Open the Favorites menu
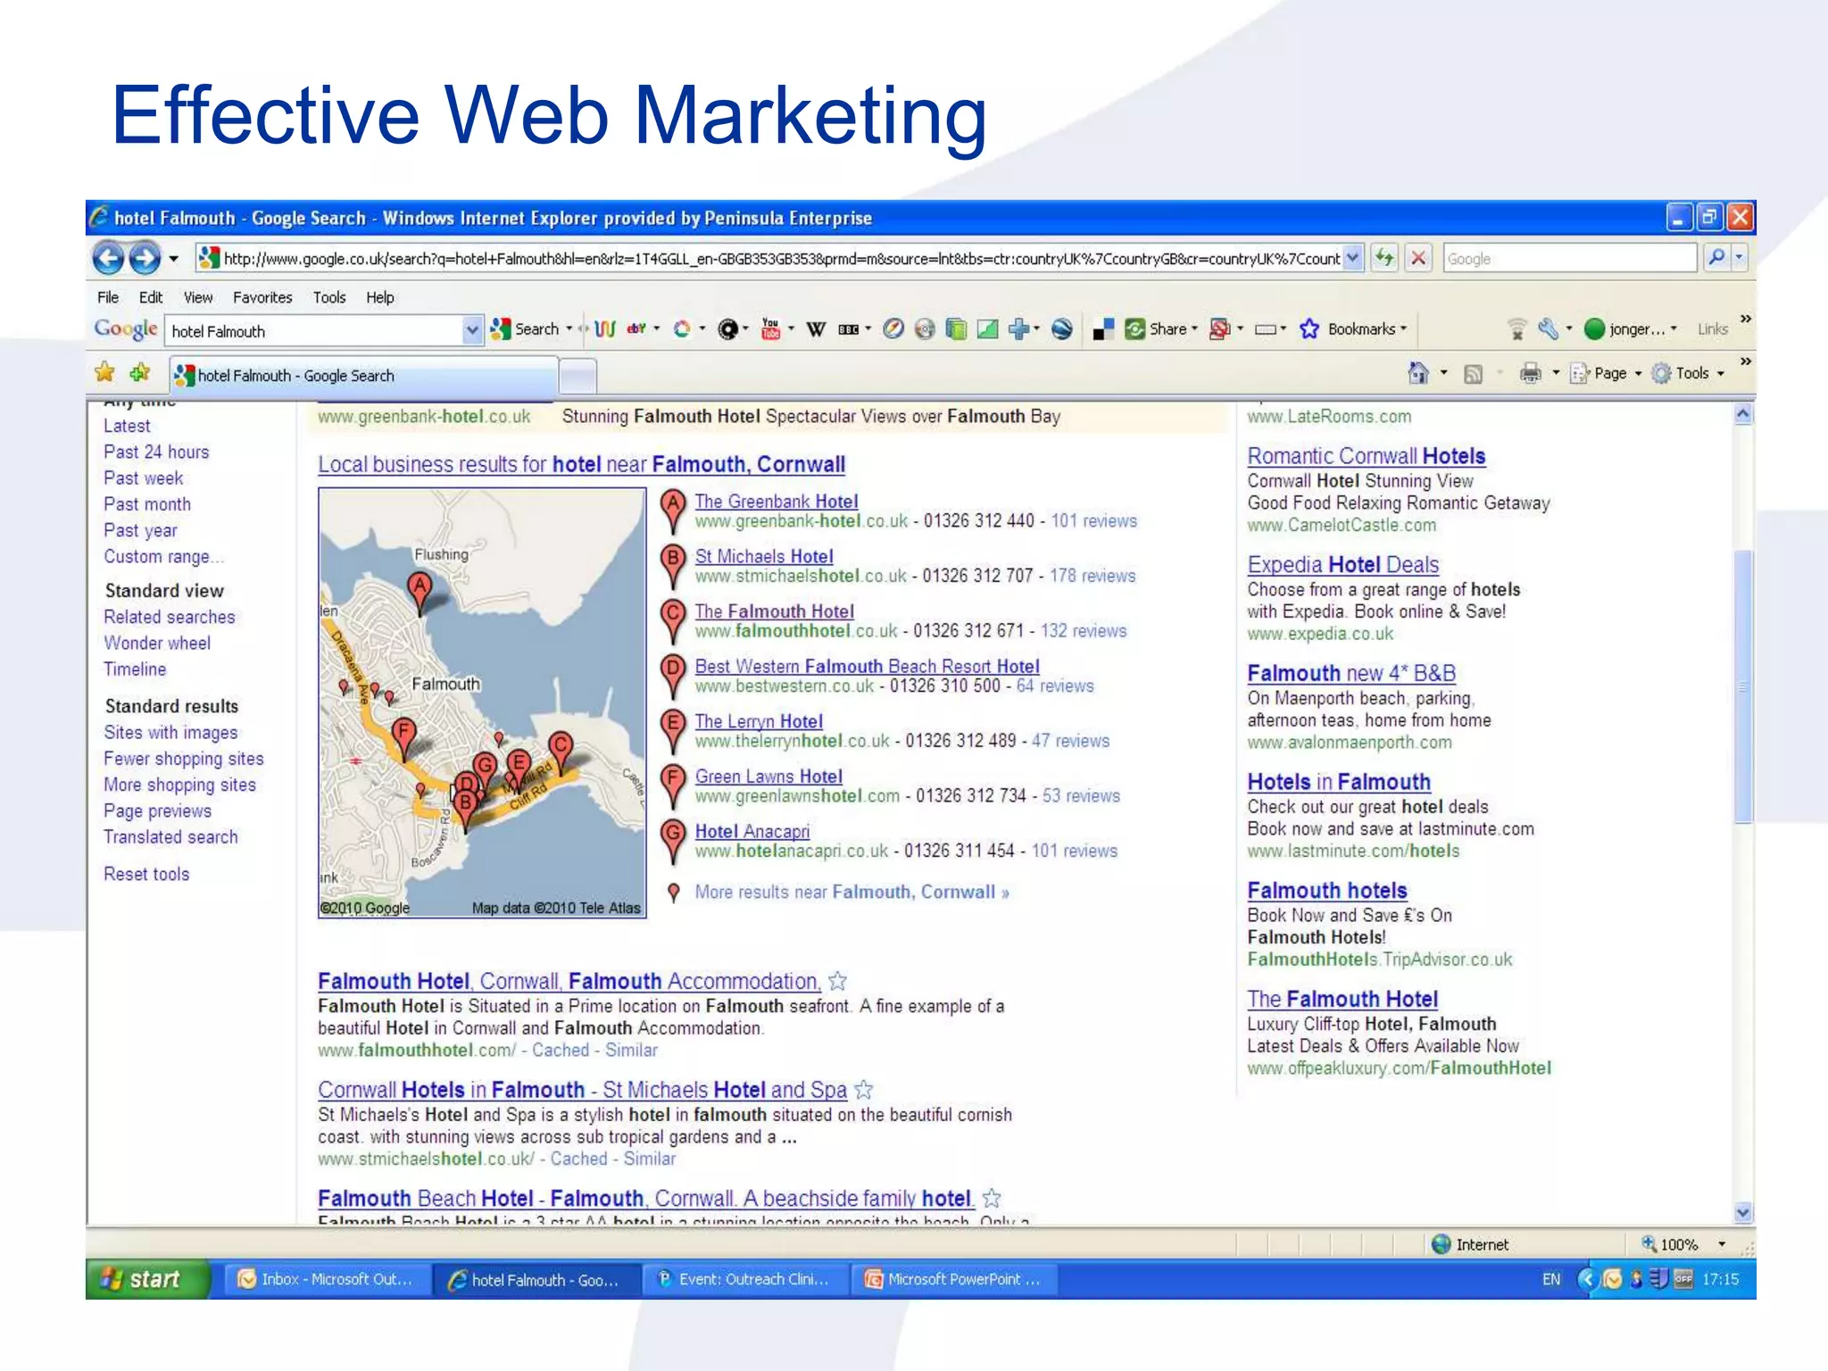The width and height of the screenshot is (1828, 1371). pos(262,297)
